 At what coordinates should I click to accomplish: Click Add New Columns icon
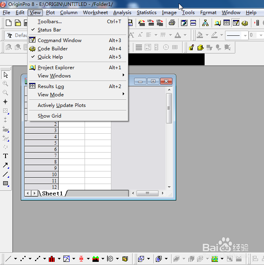coord(257,23)
